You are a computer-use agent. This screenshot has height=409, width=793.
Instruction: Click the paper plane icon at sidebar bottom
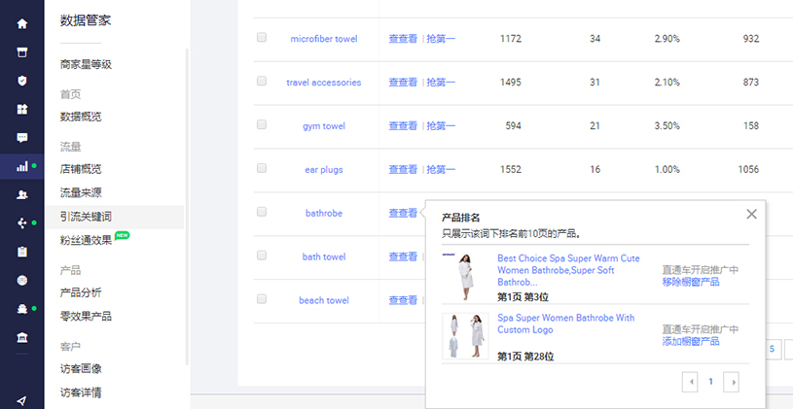click(21, 401)
